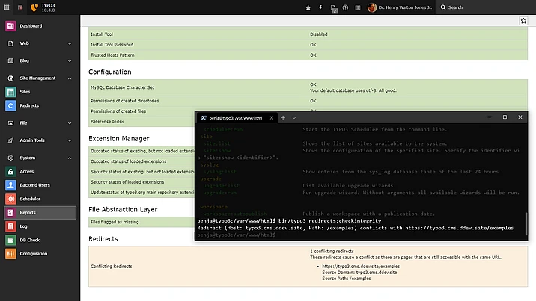Open the Backend Users module
The width and height of the screenshot is (536, 301).
click(34, 184)
